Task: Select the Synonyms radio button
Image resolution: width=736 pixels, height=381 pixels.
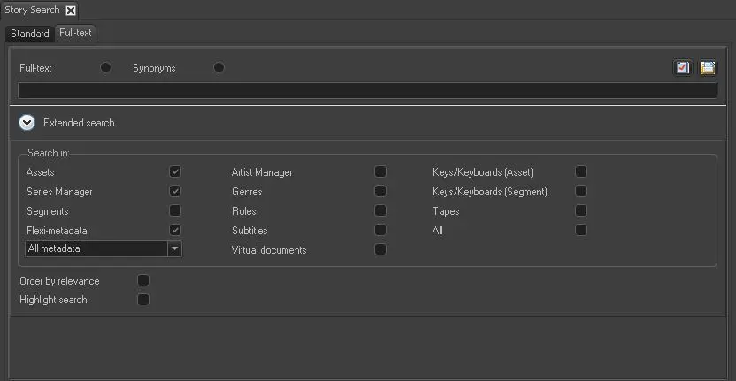Action: pos(218,68)
